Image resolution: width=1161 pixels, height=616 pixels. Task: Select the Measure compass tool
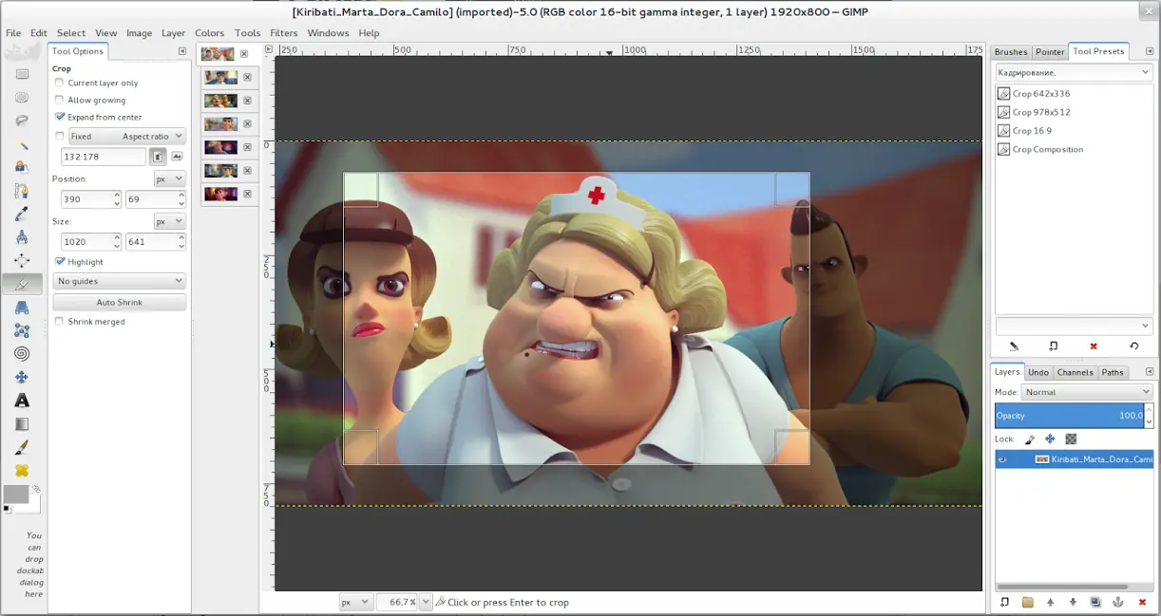22,237
